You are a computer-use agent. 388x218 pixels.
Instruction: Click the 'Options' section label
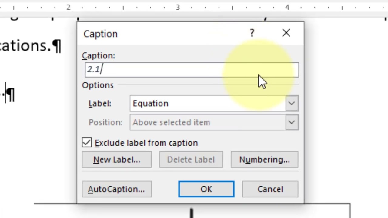click(x=98, y=85)
